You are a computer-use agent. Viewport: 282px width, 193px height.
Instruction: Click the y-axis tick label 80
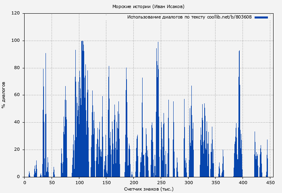point(17,68)
